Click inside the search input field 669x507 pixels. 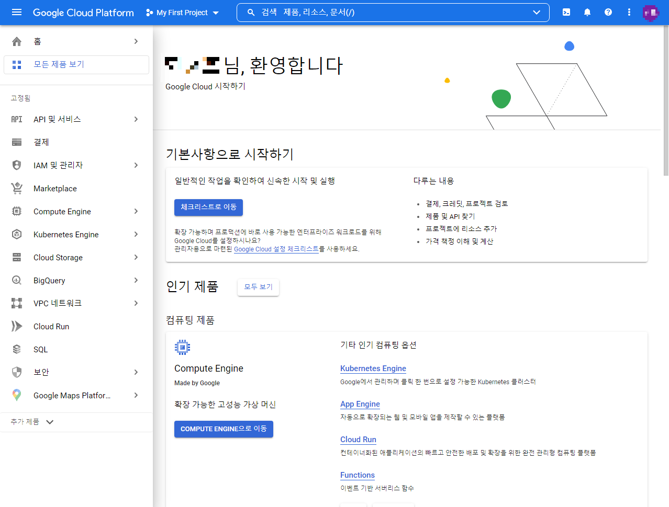366,12
